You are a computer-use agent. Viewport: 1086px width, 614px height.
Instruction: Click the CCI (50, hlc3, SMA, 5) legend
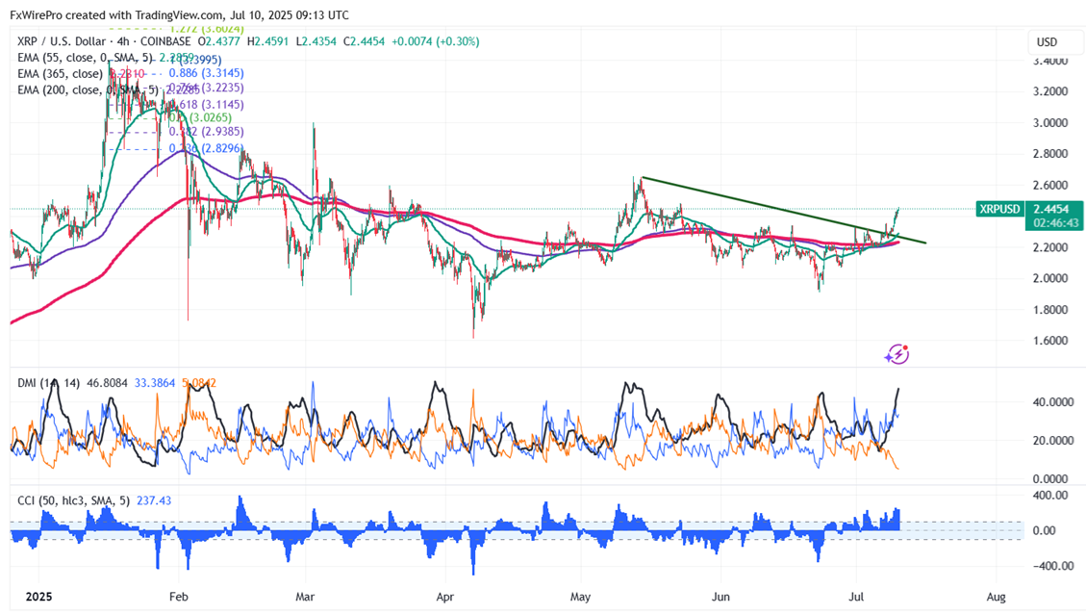pyautogui.click(x=73, y=500)
